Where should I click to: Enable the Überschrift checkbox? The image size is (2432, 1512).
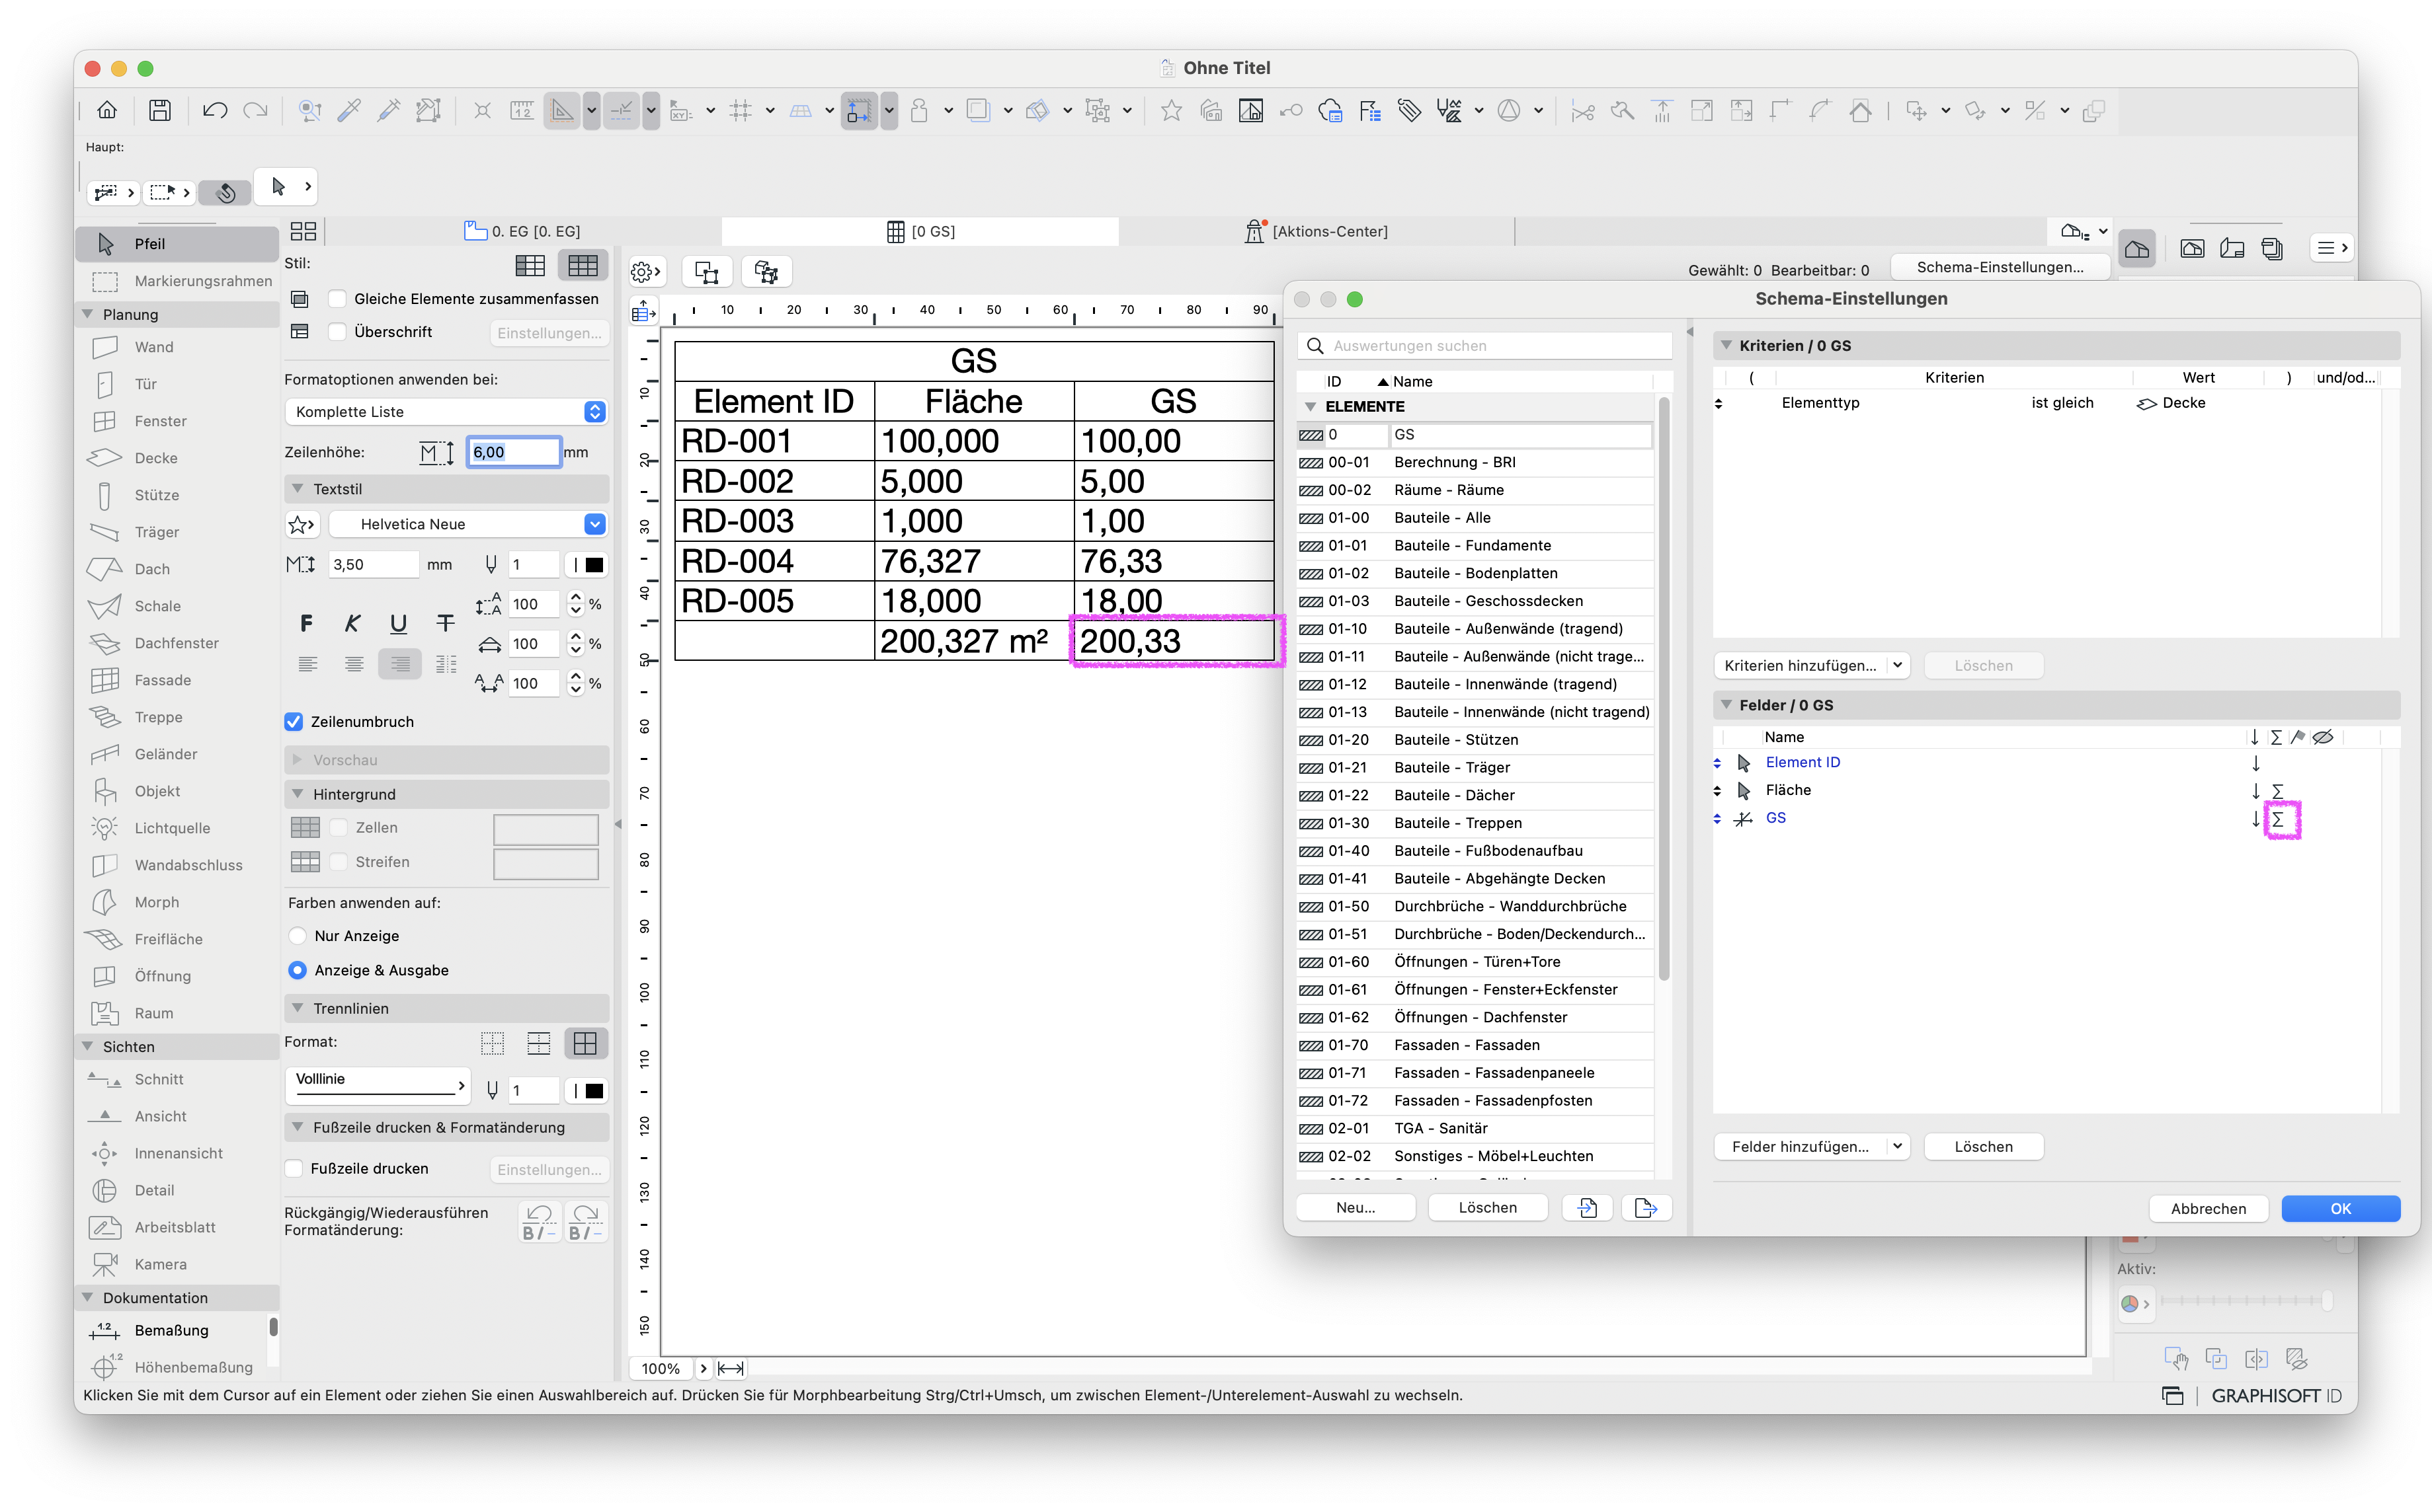(x=337, y=332)
